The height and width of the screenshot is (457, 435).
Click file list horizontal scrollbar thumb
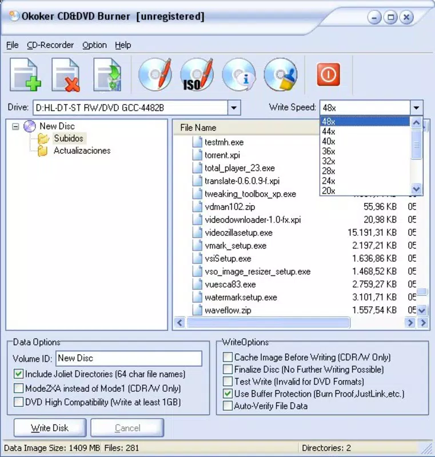point(268,323)
